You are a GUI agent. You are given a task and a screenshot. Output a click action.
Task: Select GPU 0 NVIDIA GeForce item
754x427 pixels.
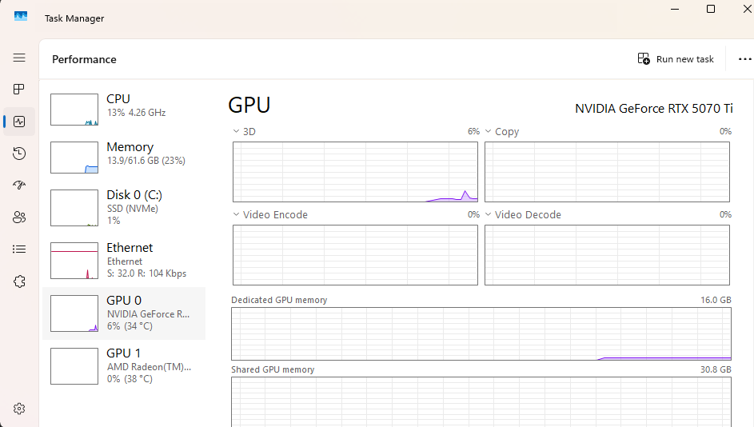(124, 313)
